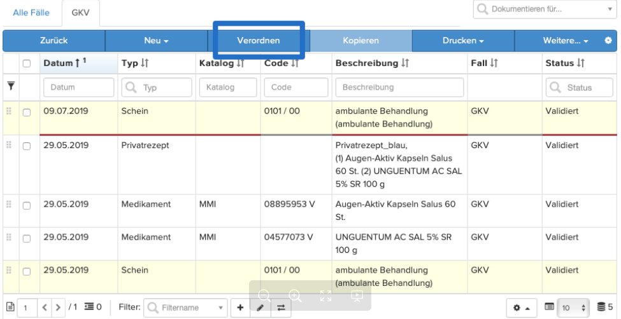This screenshot has width=621, height=319.
Task: Click the selected rows list icon
Action: (89, 307)
